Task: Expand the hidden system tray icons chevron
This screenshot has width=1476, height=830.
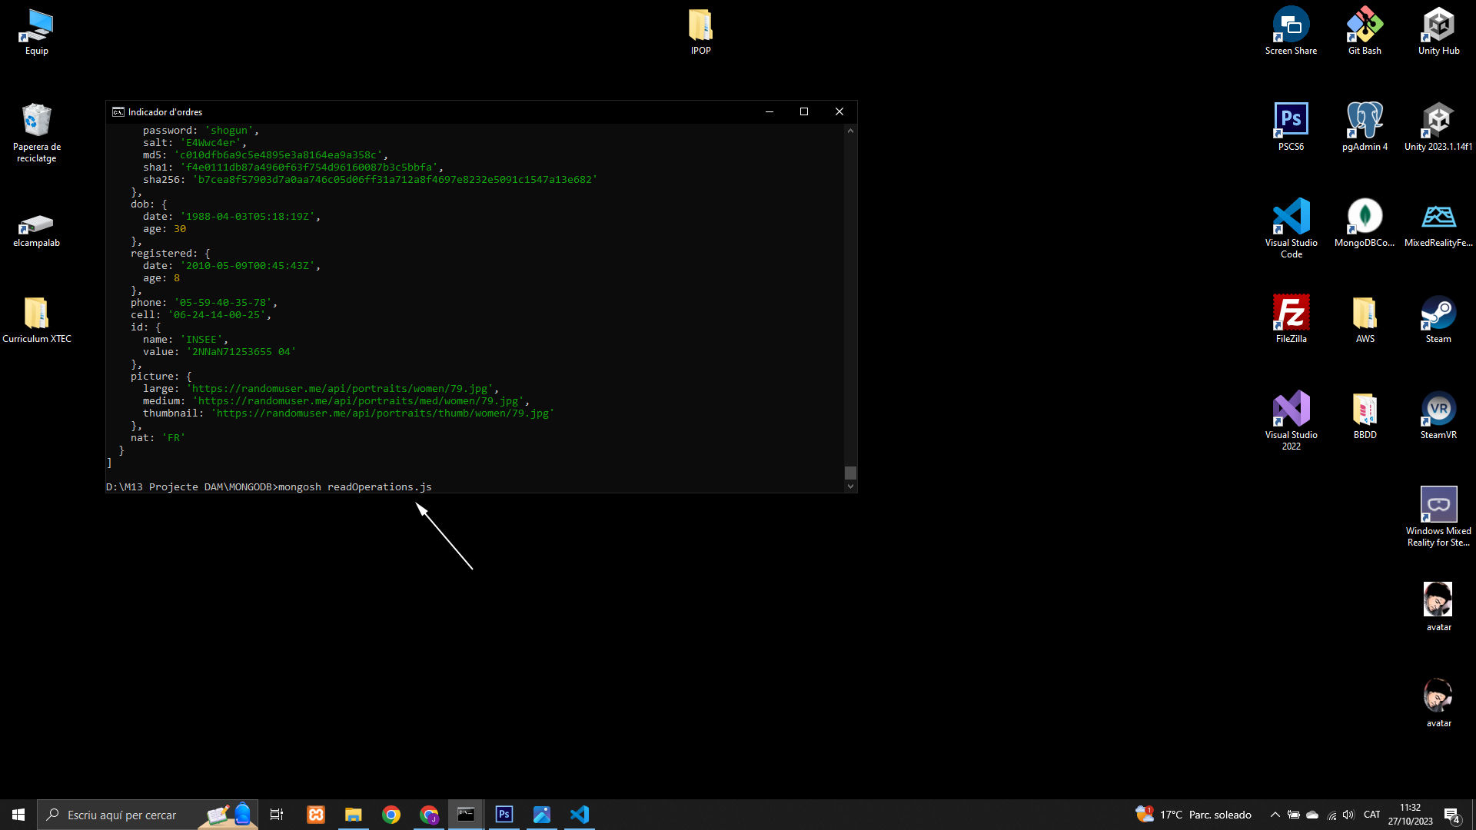Action: (1275, 815)
